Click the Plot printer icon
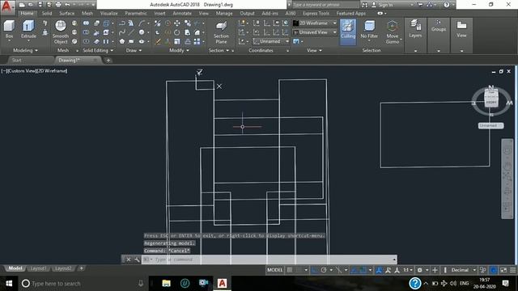Image resolution: width=518 pixels, height=291 pixels. [x=58, y=5]
